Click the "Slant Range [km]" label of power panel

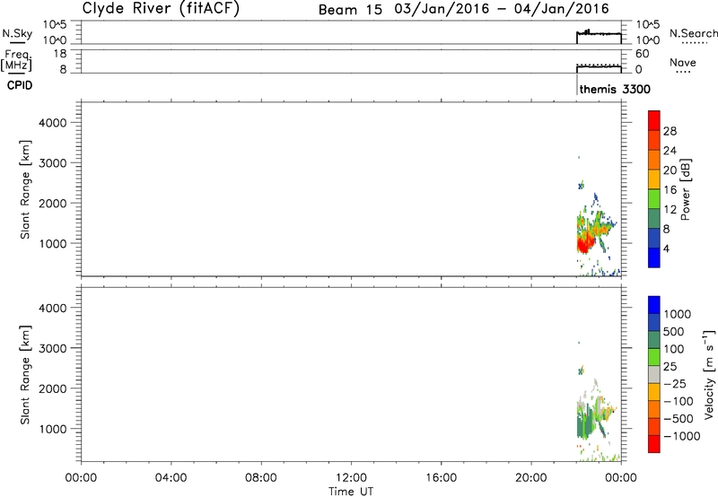tap(25, 189)
